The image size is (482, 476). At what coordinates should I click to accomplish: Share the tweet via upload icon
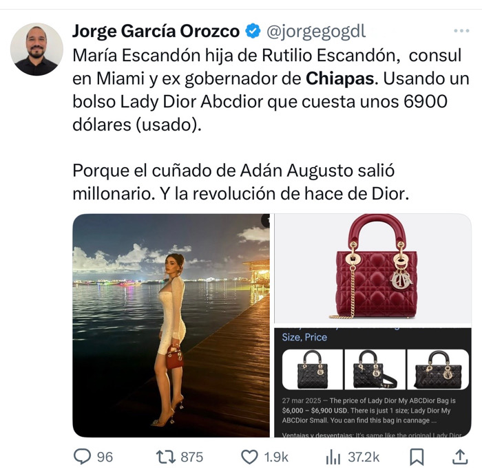click(460, 457)
